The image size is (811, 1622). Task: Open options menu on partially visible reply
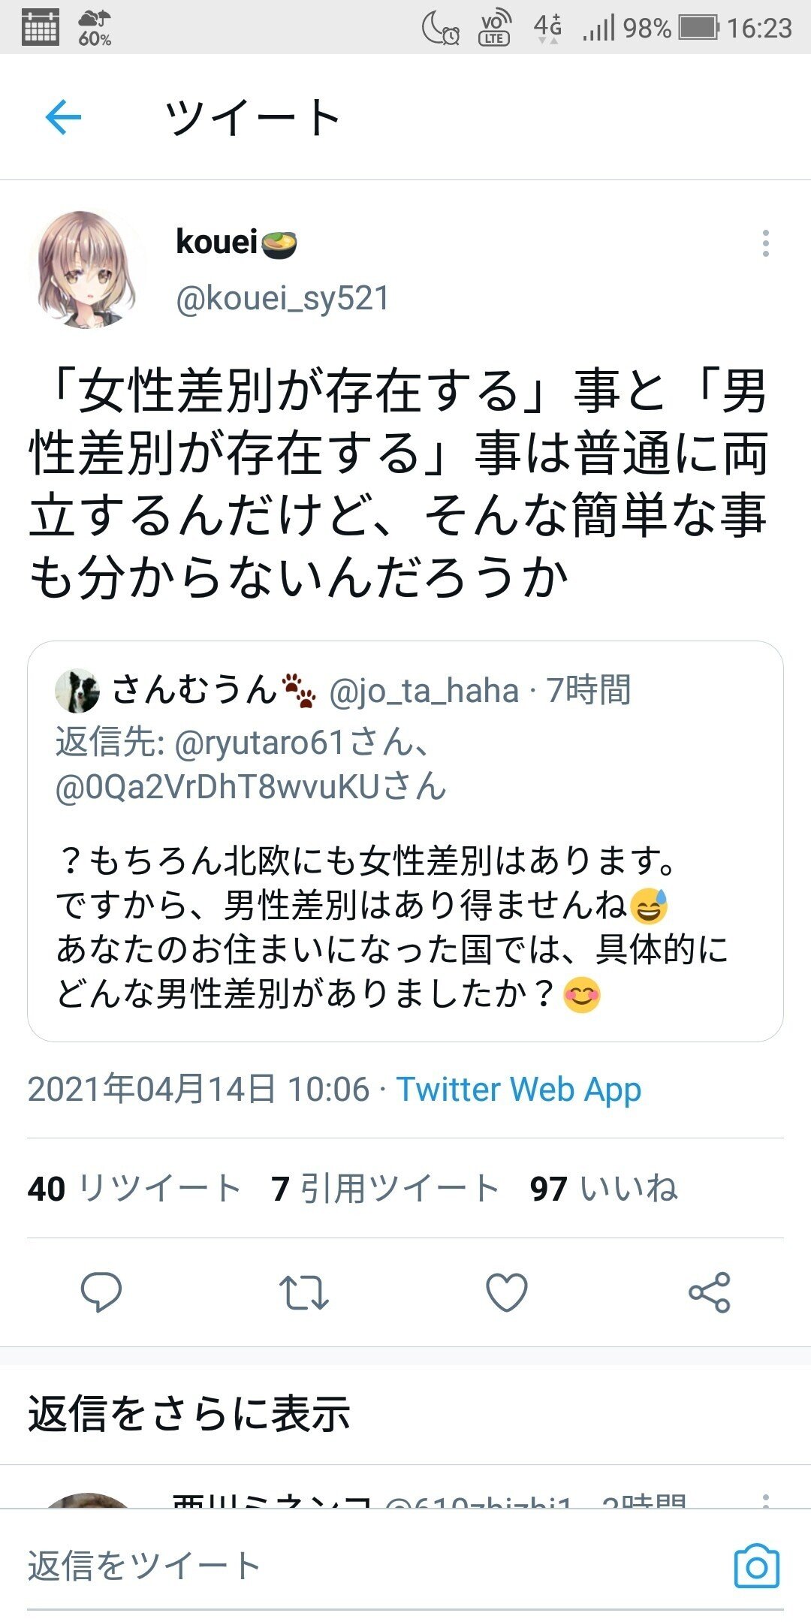[x=765, y=1500]
